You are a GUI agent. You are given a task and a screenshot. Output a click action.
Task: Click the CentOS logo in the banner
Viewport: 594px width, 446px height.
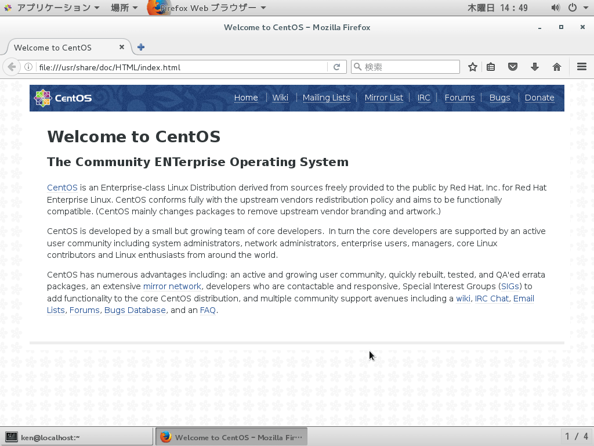pos(63,98)
